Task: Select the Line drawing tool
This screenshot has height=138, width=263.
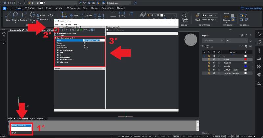Action: (8, 15)
